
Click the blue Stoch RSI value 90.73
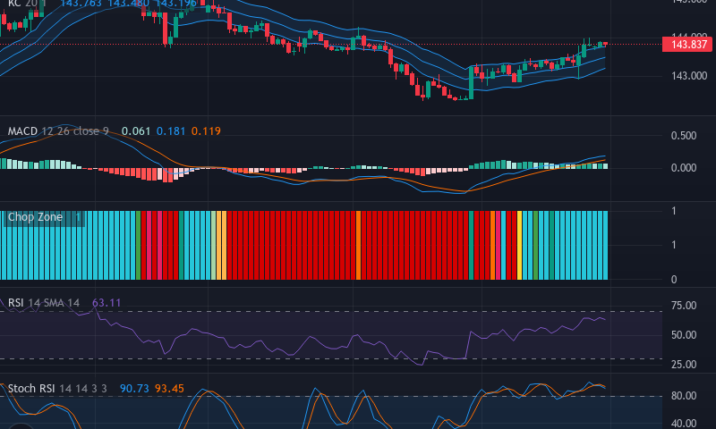tap(134, 389)
